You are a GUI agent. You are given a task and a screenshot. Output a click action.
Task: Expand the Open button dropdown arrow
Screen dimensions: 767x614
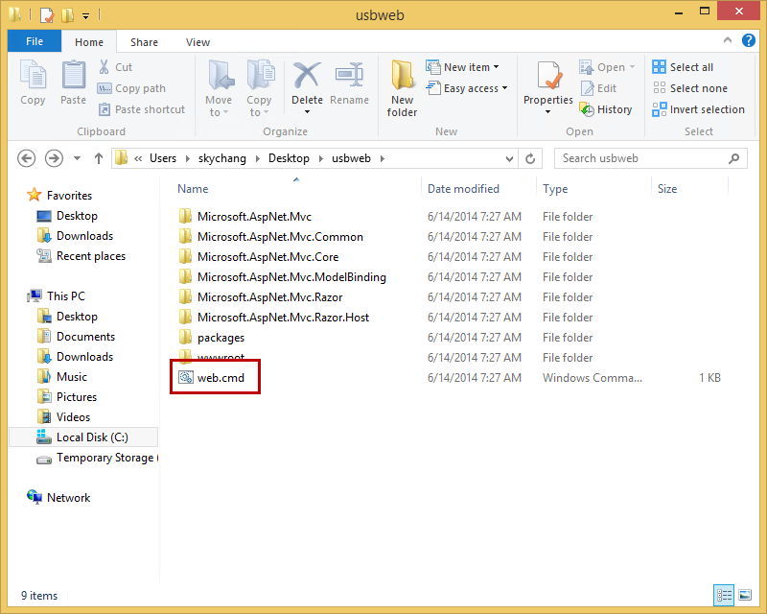633,67
